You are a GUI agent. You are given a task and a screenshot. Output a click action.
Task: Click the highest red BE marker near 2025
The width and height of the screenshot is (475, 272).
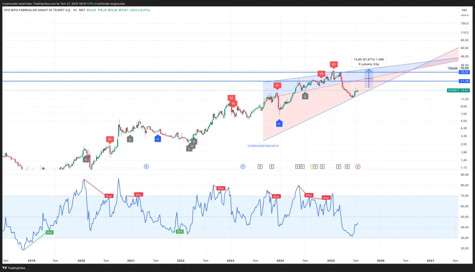click(x=334, y=65)
